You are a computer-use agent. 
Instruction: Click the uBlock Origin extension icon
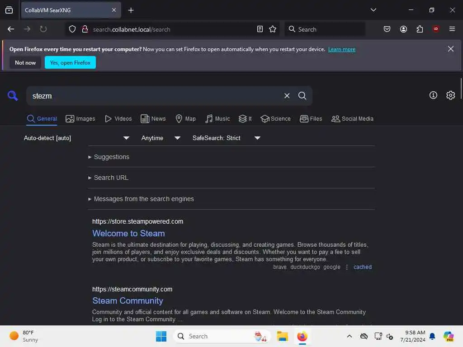pos(436,29)
